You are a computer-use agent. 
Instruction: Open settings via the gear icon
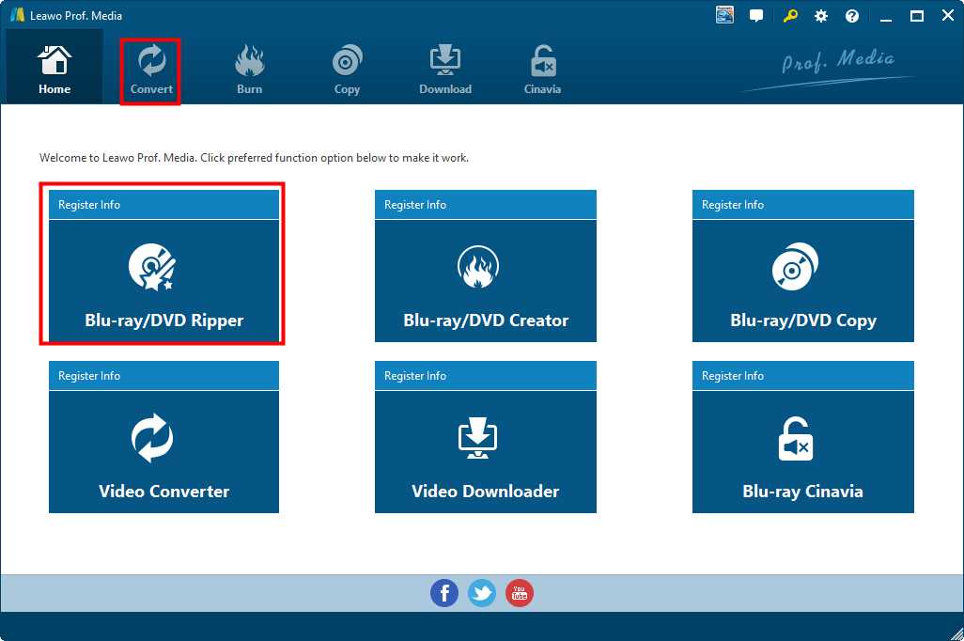(x=821, y=16)
